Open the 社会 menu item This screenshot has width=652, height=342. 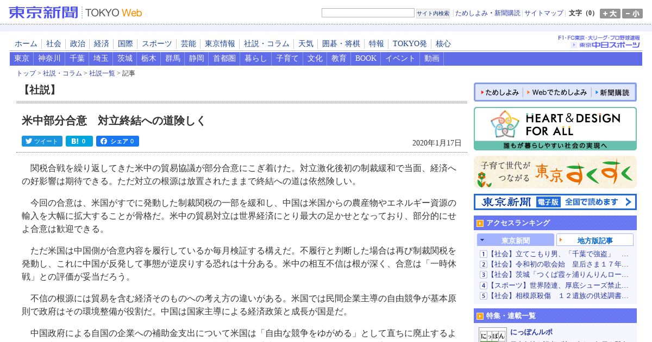pyautogui.click(x=54, y=44)
